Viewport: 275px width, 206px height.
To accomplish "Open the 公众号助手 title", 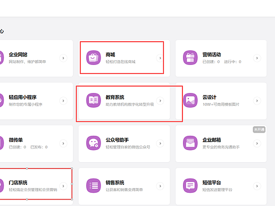I will 117,140.
